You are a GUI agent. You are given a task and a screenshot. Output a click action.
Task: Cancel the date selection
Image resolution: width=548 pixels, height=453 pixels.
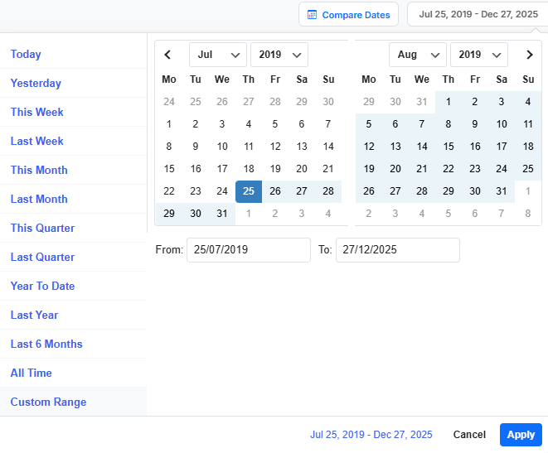[x=469, y=435]
